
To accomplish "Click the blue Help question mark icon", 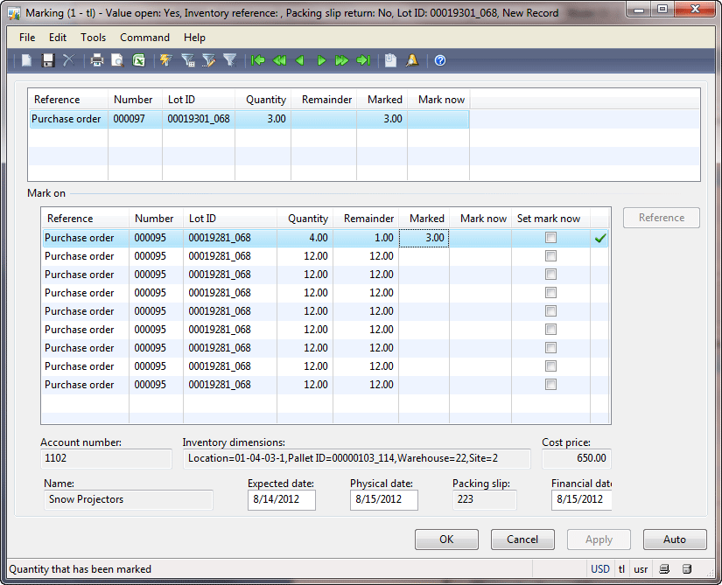I will [440, 60].
